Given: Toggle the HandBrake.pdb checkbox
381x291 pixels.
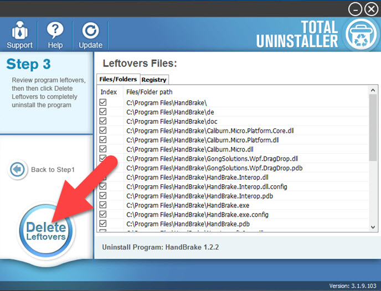Looking at the screenshot, I should coord(103,224).
